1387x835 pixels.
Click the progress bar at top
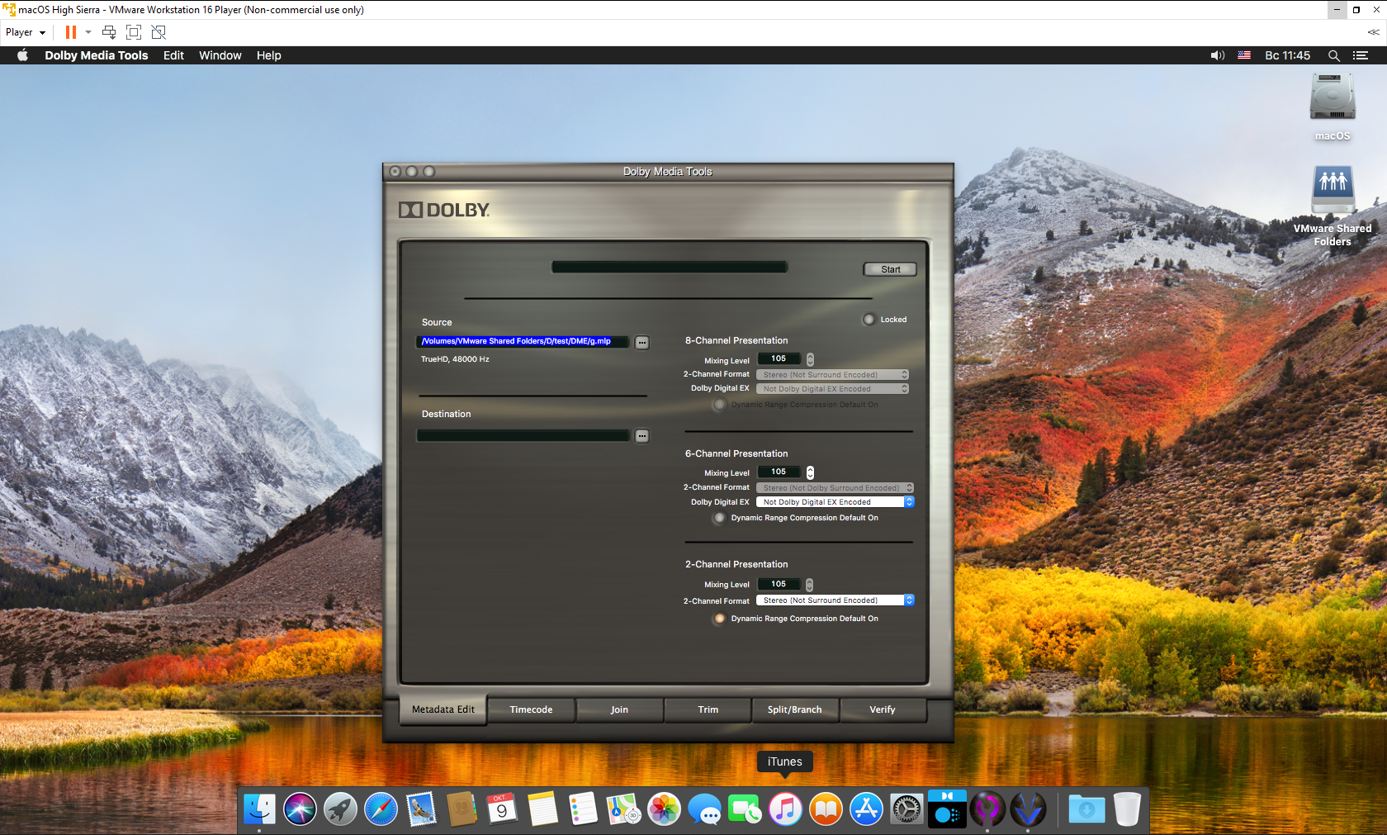pyautogui.click(x=670, y=267)
